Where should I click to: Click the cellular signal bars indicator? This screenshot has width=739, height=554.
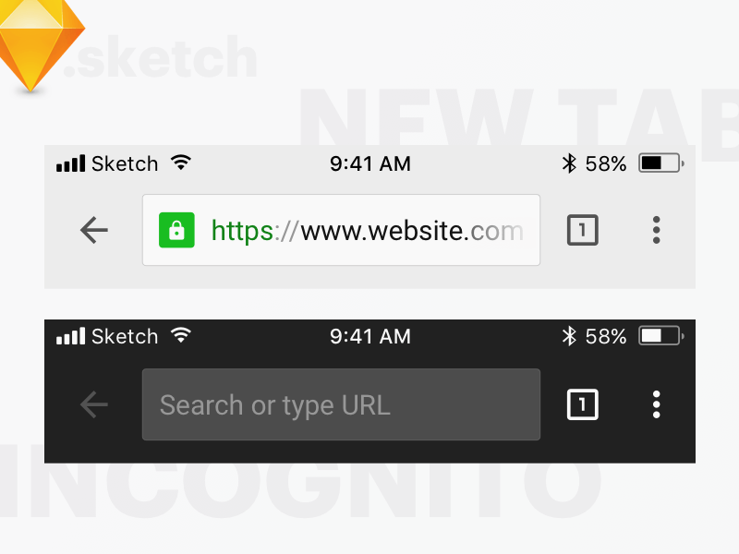click(72, 163)
